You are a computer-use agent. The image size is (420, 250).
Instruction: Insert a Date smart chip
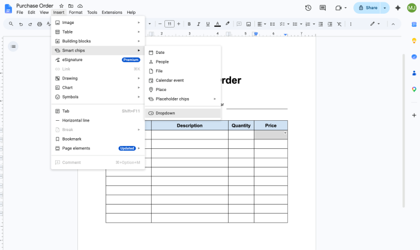tap(183, 53)
